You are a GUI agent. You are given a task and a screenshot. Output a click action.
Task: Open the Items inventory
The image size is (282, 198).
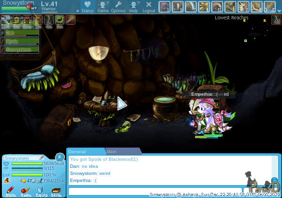pos(26,190)
